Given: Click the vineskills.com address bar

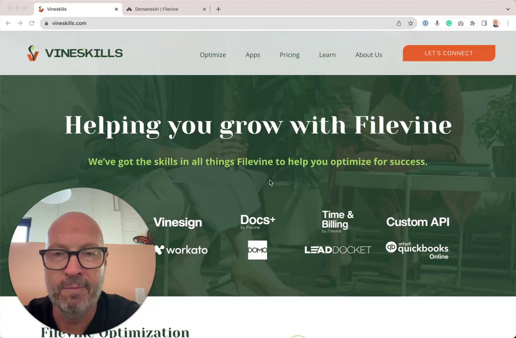Looking at the screenshot, I should (x=218, y=23).
